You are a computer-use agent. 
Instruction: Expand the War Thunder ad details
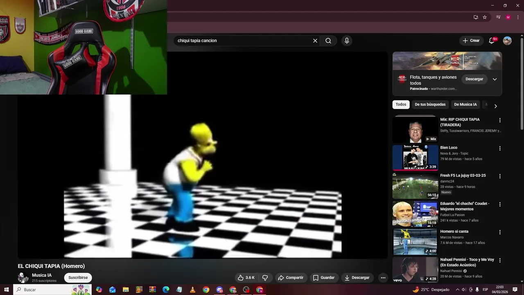(495, 79)
